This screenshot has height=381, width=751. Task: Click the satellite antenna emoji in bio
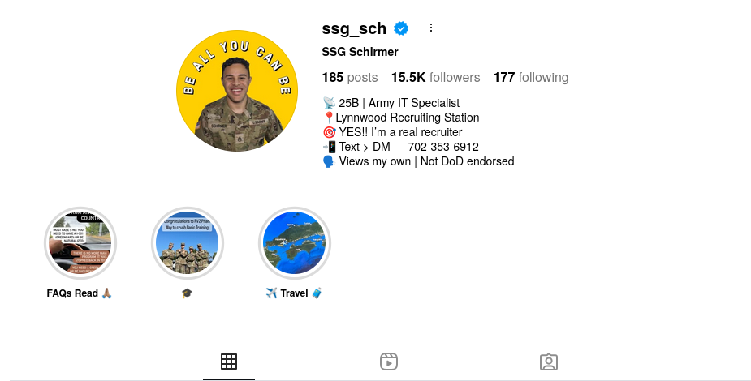329,103
